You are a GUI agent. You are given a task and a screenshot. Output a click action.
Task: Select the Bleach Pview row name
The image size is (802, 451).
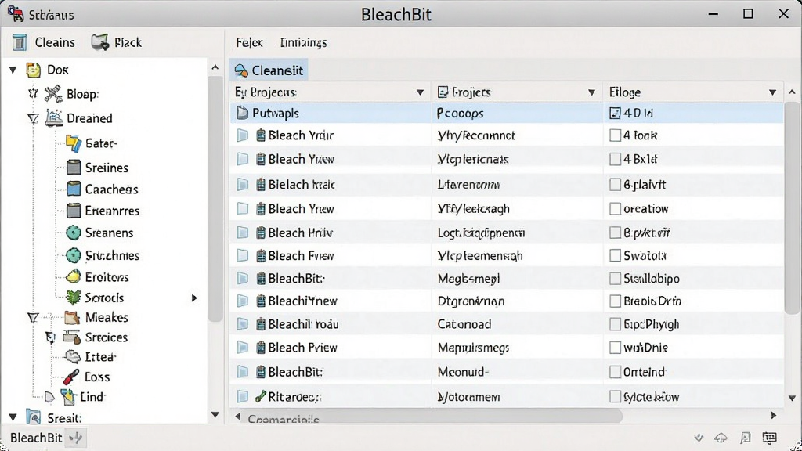(x=303, y=348)
